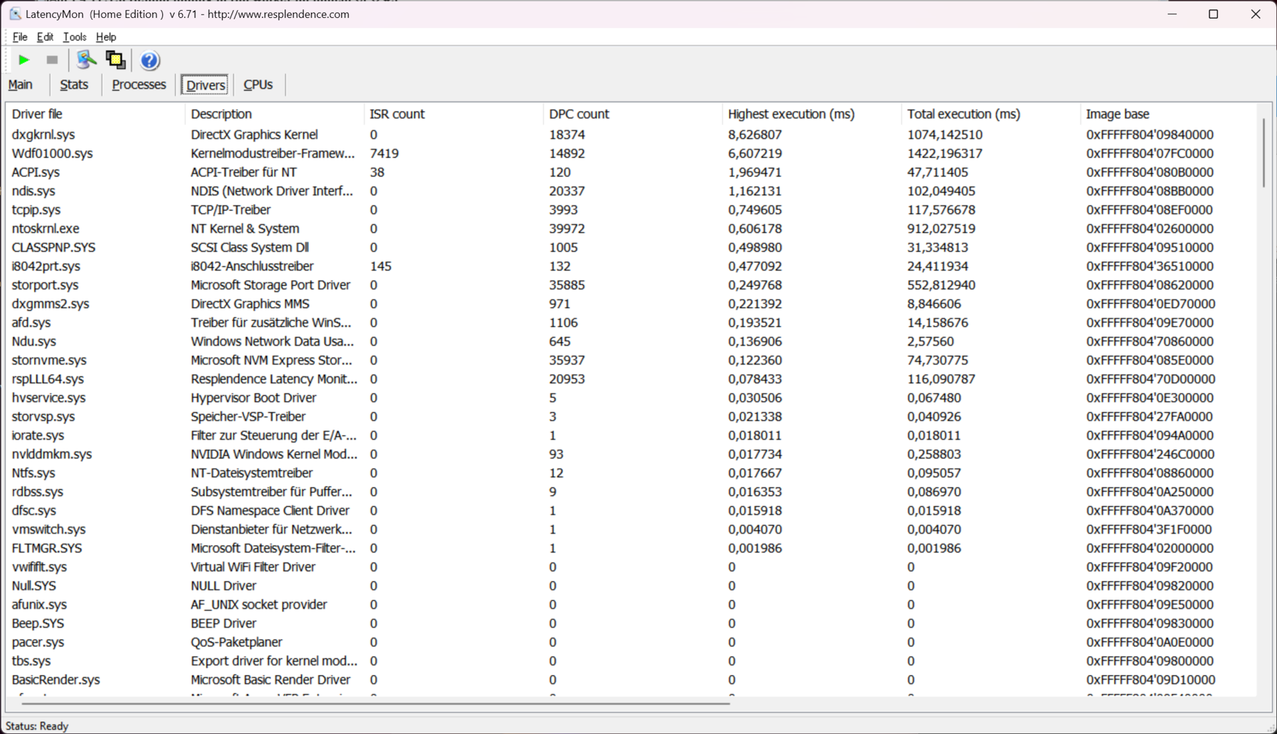Click the Driver file column header
Viewport: 1277px width, 734px height.
(39, 114)
